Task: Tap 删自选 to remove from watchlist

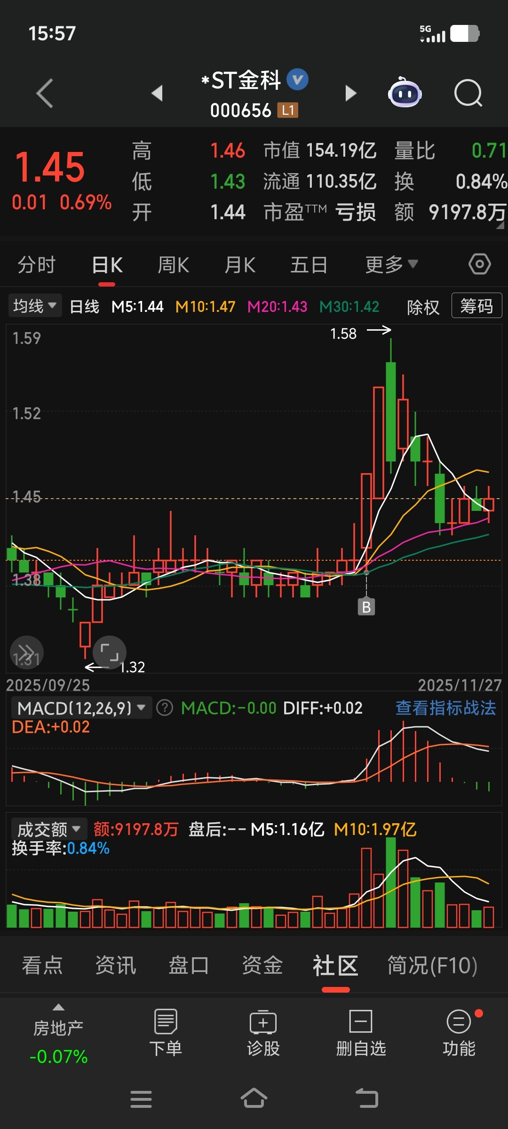Action: point(361,1033)
